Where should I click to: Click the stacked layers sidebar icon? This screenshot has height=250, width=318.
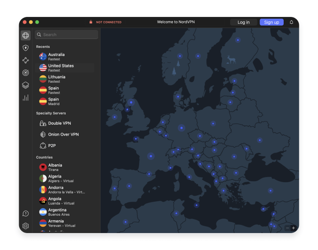click(25, 85)
